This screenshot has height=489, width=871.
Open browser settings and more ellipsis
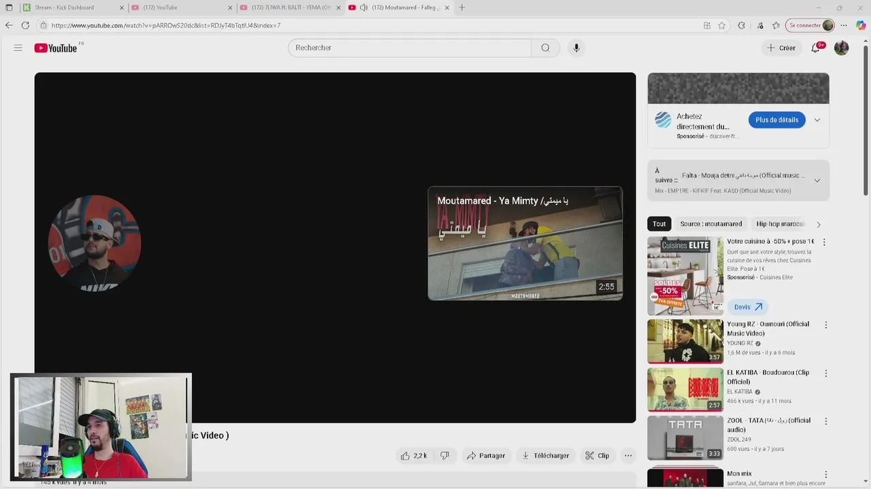coord(844,25)
